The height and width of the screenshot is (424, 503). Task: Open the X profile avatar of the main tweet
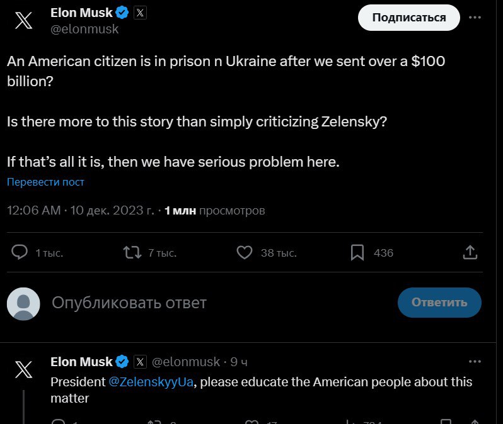pos(24,20)
